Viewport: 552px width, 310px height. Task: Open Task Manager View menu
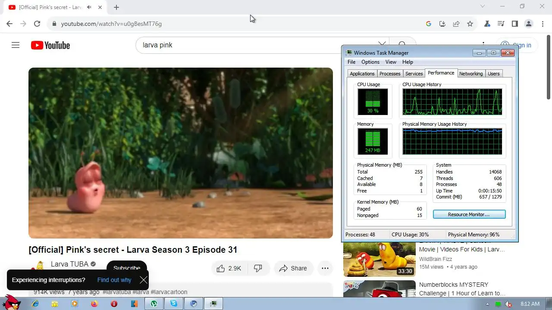(x=391, y=62)
